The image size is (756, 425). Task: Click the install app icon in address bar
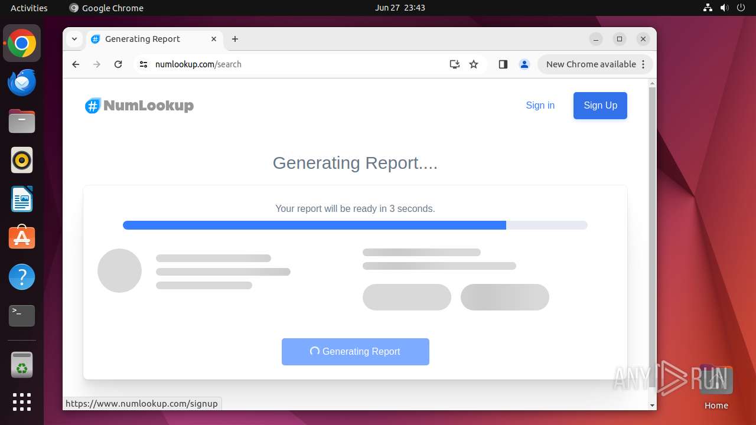[454, 64]
